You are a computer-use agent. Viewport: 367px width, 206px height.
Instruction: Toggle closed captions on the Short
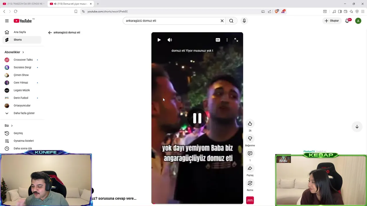click(x=218, y=40)
